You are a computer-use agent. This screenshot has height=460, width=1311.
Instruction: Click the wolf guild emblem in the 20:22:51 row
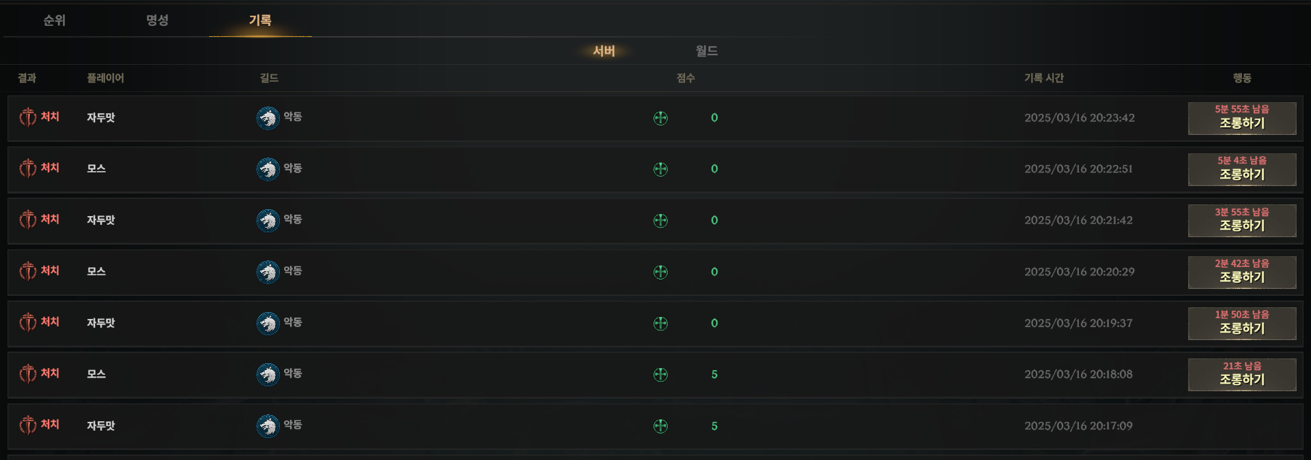point(268,169)
